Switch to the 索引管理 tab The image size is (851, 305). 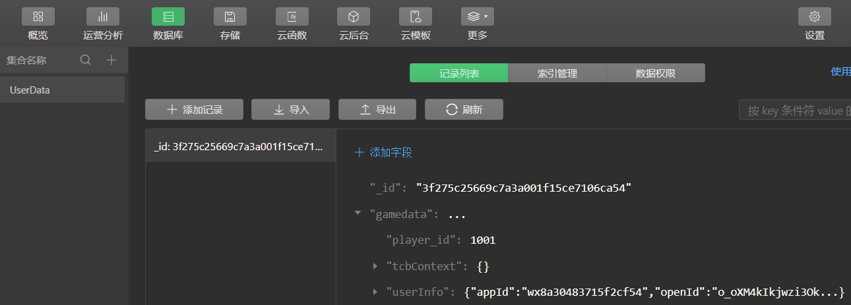[x=557, y=73]
